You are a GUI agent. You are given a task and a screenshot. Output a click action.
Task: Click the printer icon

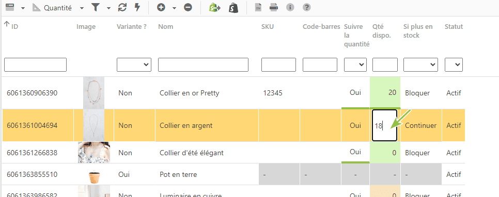(x=274, y=8)
